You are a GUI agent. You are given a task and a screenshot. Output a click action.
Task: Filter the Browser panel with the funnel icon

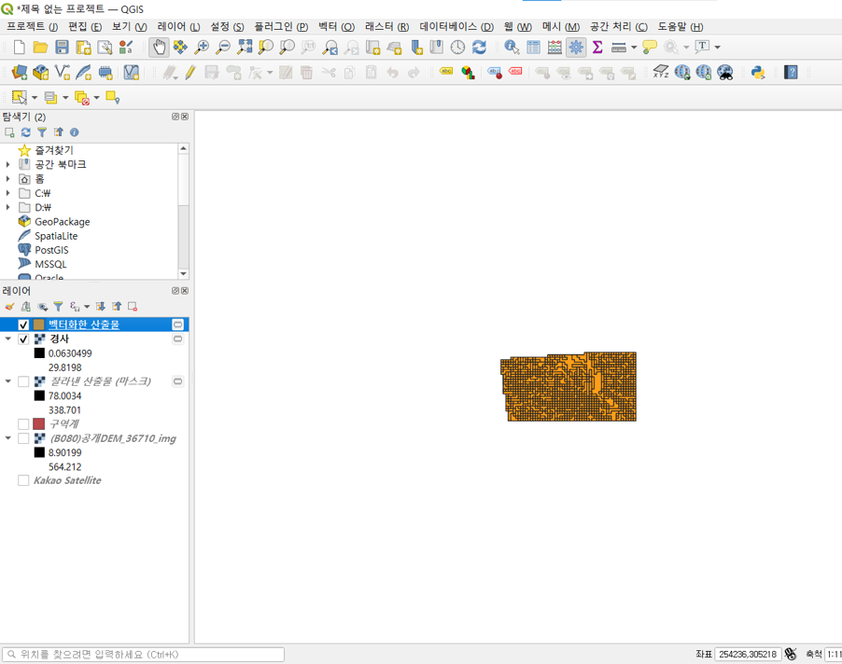pyautogui.click(x=42, y=132)
